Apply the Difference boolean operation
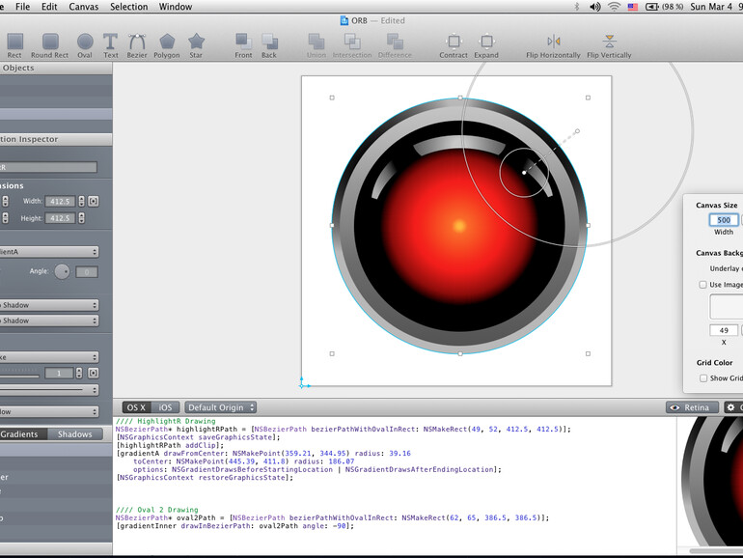The image size is (743, 558). pos(395,45)
